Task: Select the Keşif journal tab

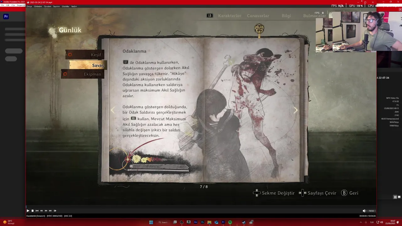Action: coord(85,55)
